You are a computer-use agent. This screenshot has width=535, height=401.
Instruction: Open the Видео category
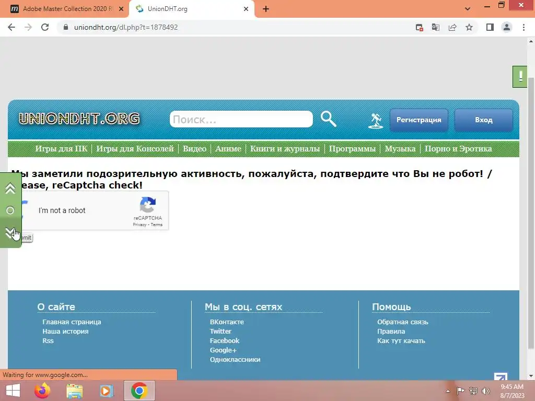click(x=194, y=149)
